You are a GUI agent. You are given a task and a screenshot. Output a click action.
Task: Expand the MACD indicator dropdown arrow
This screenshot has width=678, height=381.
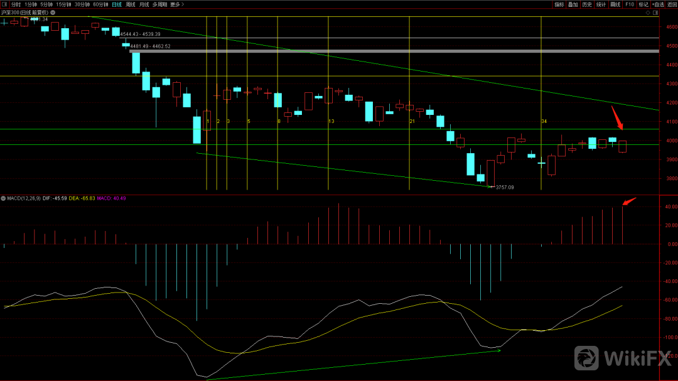coord(3,198)
